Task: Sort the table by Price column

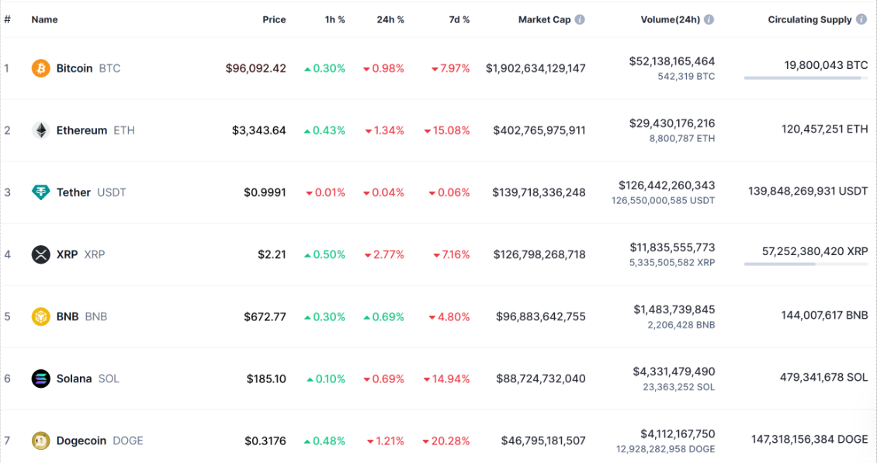Action: coord(274,19)
